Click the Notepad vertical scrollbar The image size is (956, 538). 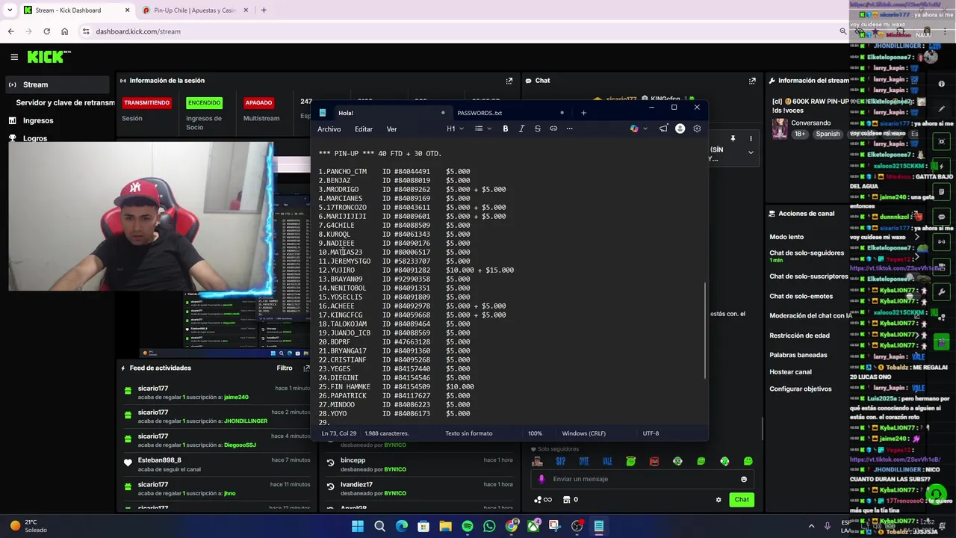(x=705, y=330)
